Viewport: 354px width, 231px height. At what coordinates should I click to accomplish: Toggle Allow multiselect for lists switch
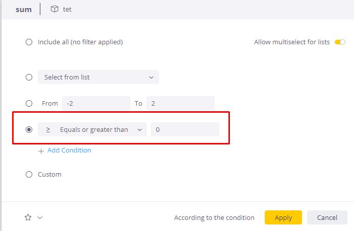pyautogui.click(x=340, y=42)
